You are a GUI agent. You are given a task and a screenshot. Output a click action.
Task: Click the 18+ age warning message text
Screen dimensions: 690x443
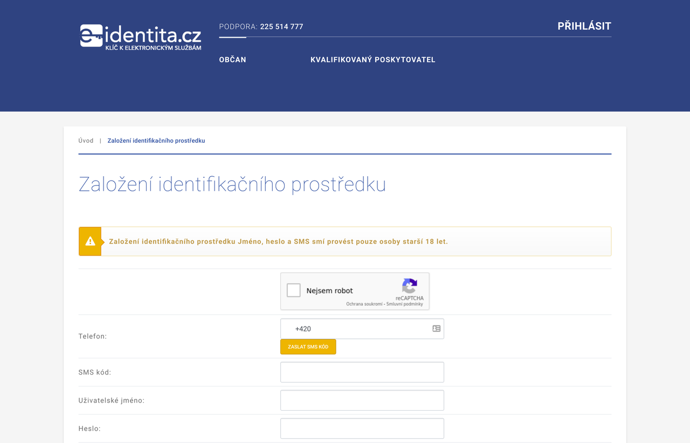coord(278,241)
